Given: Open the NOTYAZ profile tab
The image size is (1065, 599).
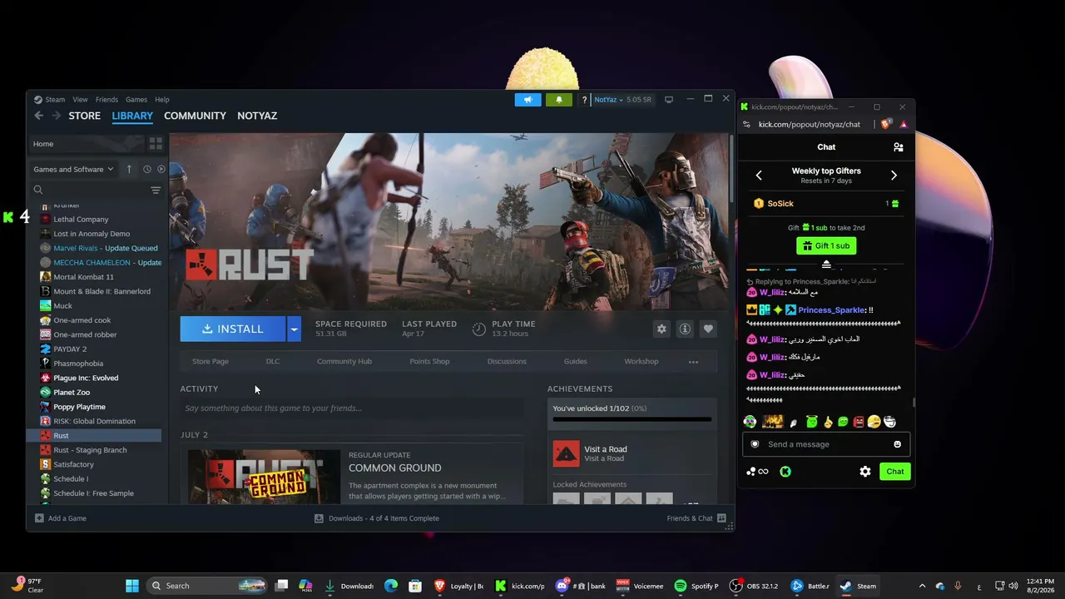Looking at the screenshot, I should pyautogui.click(x=257, y=116).
